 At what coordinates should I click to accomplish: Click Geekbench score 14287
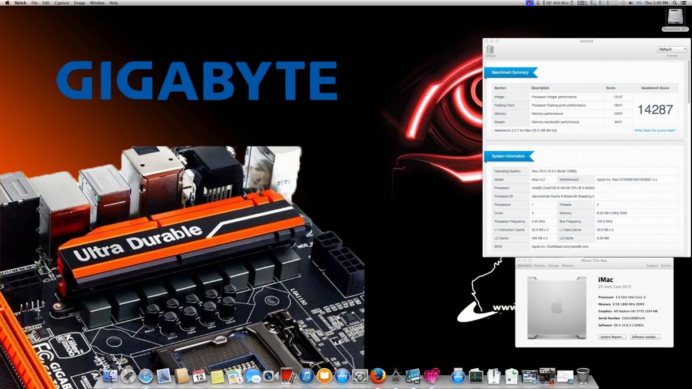coord(655,109)
